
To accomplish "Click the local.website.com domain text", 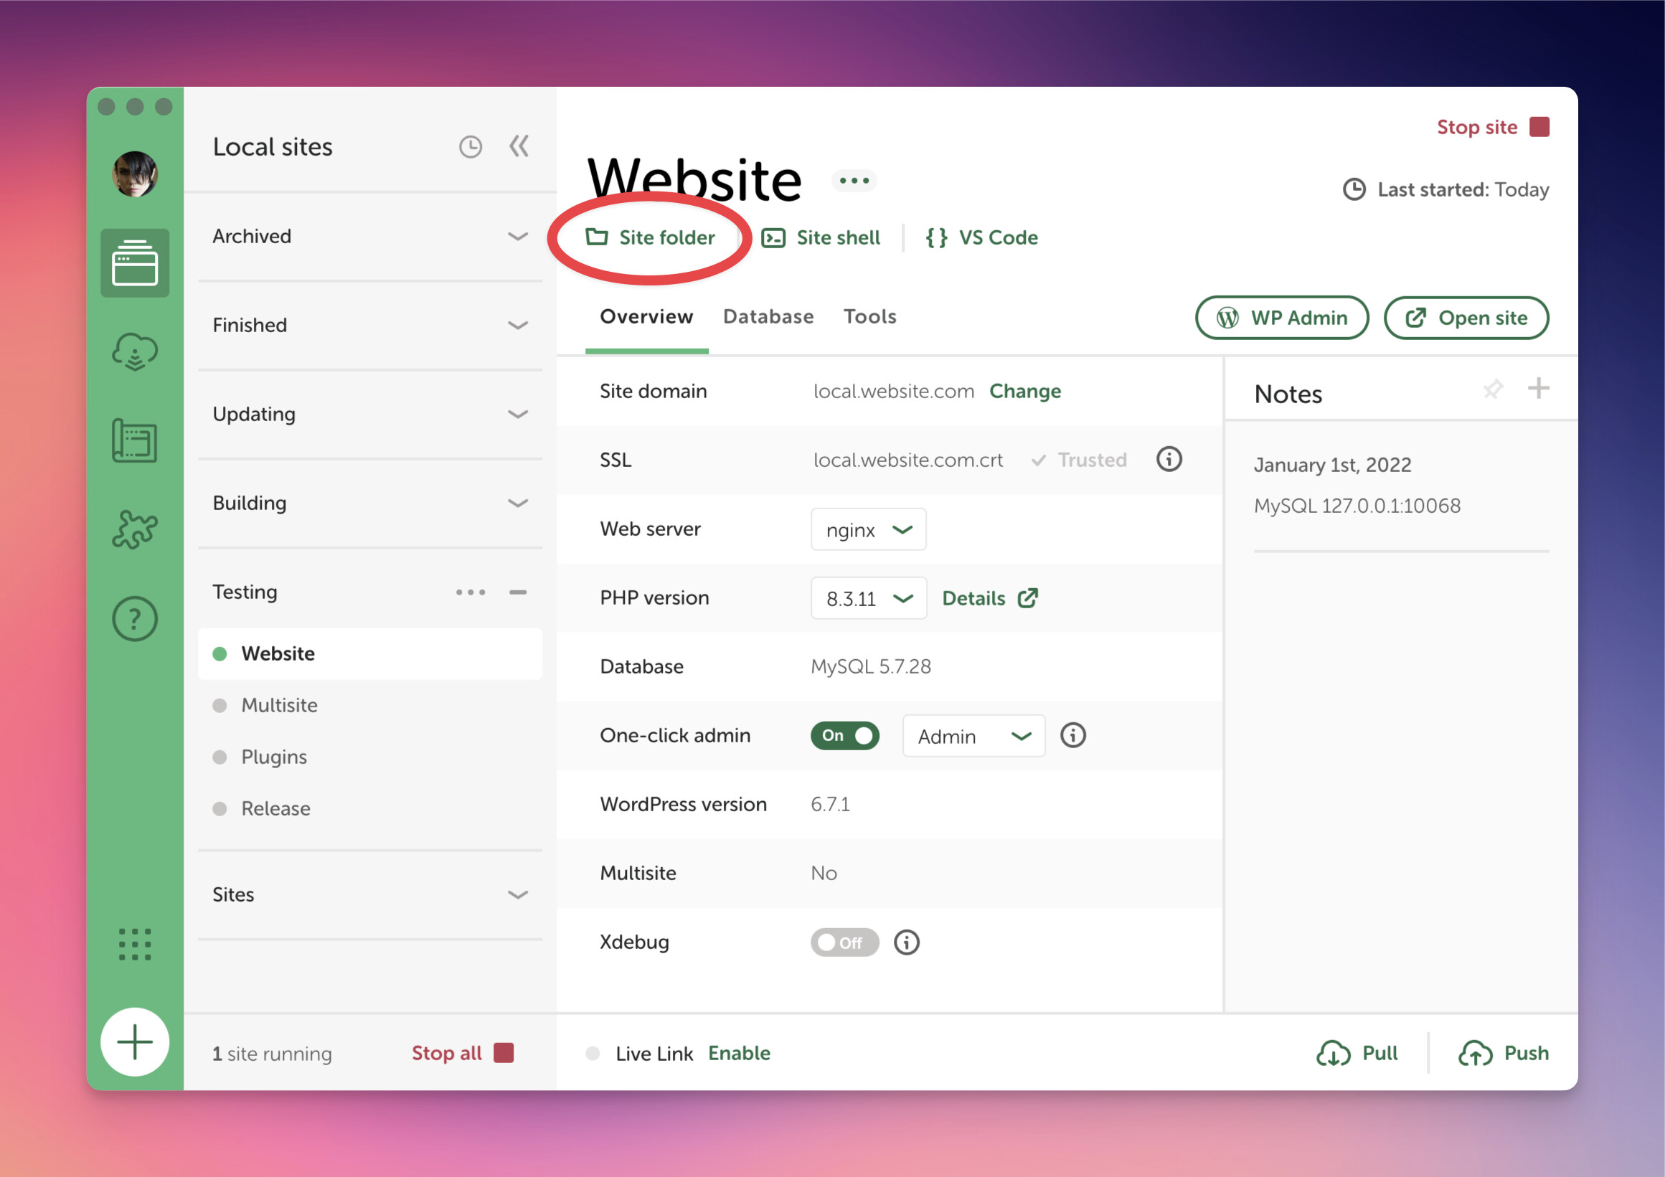I will point(893,392).
